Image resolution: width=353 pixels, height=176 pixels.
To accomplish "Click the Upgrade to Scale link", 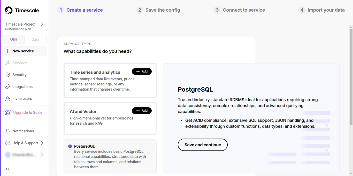I will tap(28, 113).
